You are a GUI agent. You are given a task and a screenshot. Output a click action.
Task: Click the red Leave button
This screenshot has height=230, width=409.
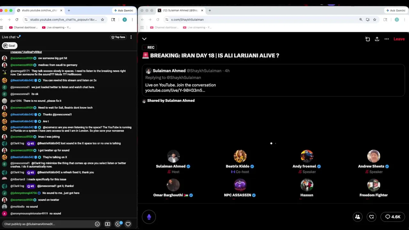399,39
